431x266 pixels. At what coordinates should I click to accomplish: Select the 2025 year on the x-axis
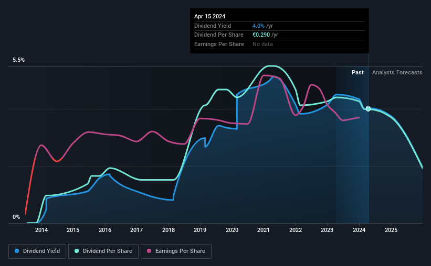coord(391,230)
